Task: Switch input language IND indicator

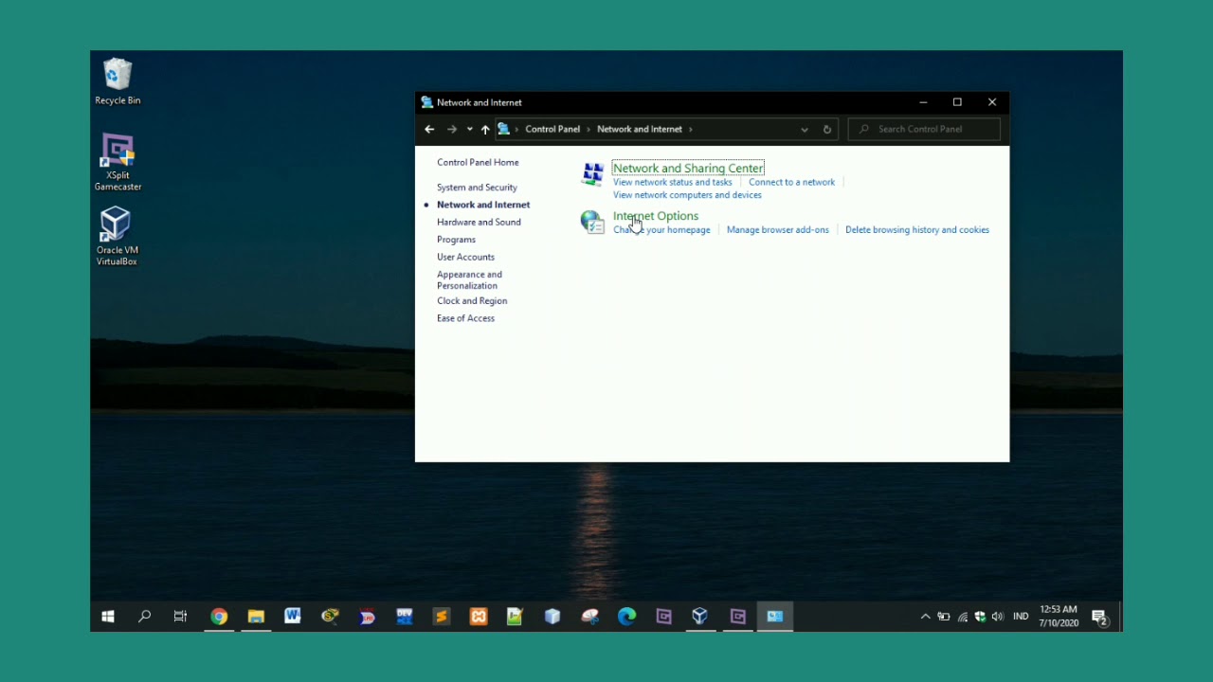Action: (x=1021, y=617)
